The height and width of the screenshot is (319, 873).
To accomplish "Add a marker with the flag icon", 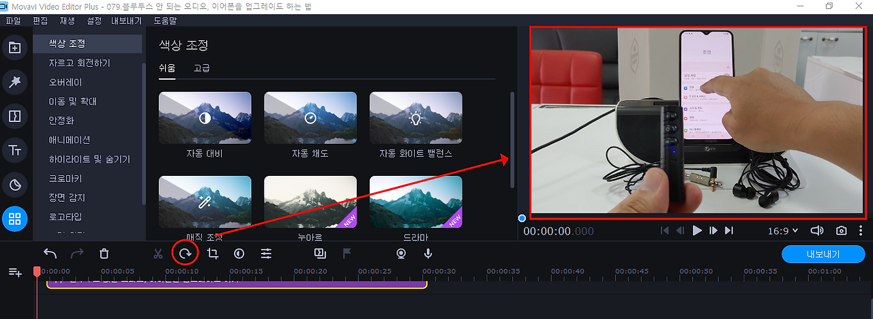I will 346,254.
